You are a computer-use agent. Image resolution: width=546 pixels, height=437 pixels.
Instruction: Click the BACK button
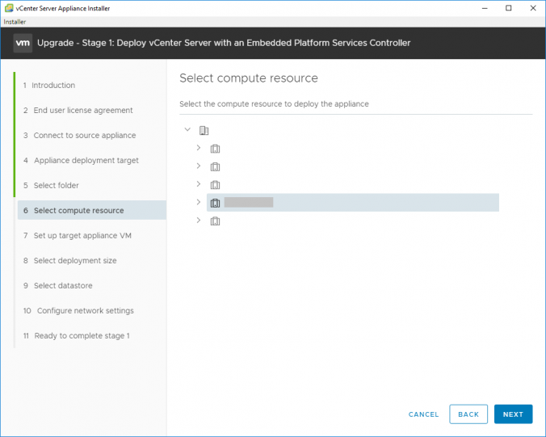click(468, 414)
